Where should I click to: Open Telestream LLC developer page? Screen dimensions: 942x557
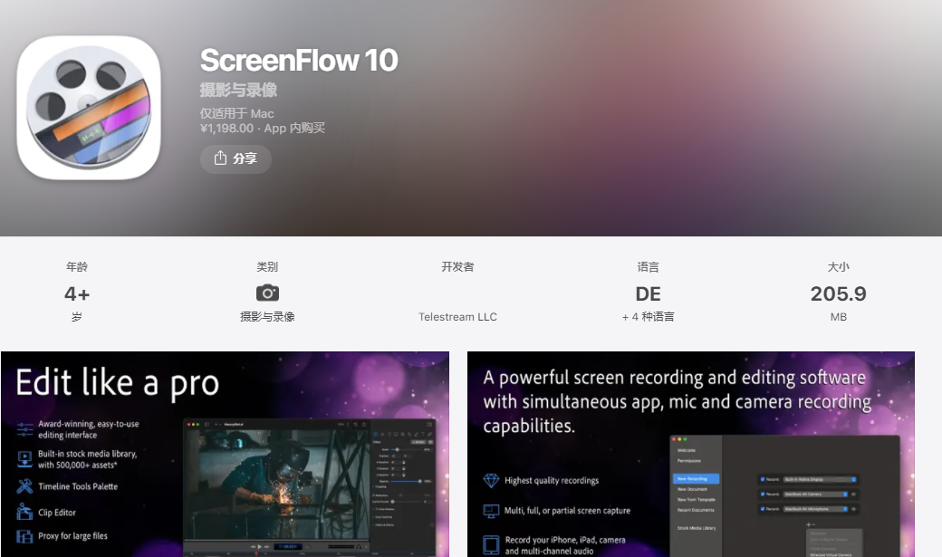coord(457,317)
